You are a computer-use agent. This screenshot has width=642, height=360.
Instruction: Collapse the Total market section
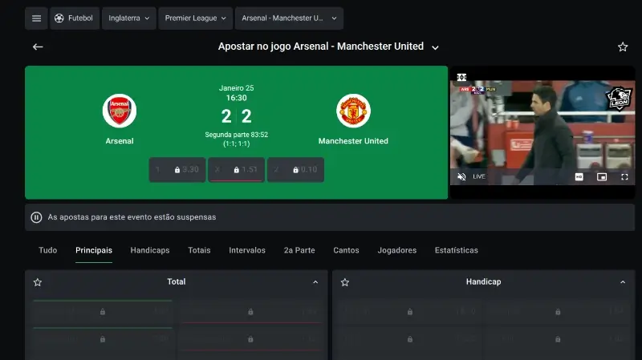[315, 282]
